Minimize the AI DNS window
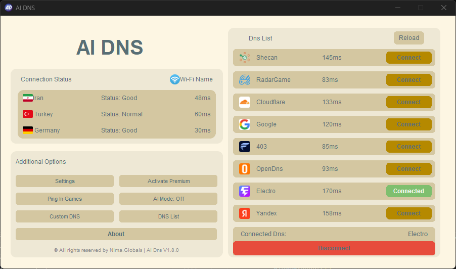This screenshot has width=456, height=269. click(398, 8)
